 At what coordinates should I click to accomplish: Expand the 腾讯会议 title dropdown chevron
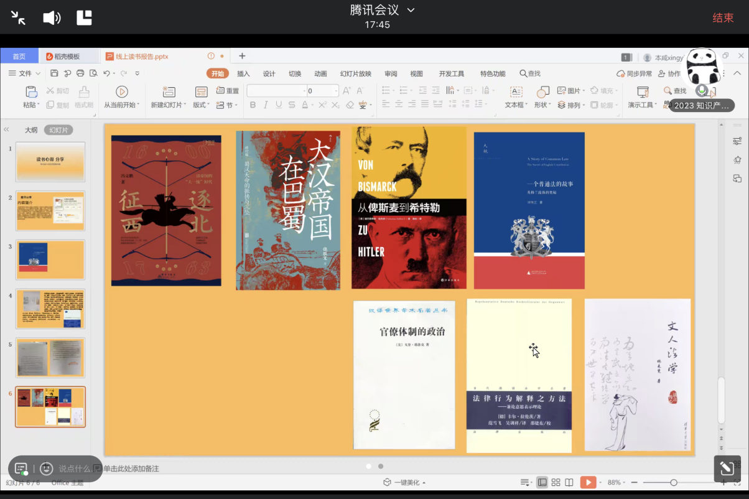[x=411, y=10]
